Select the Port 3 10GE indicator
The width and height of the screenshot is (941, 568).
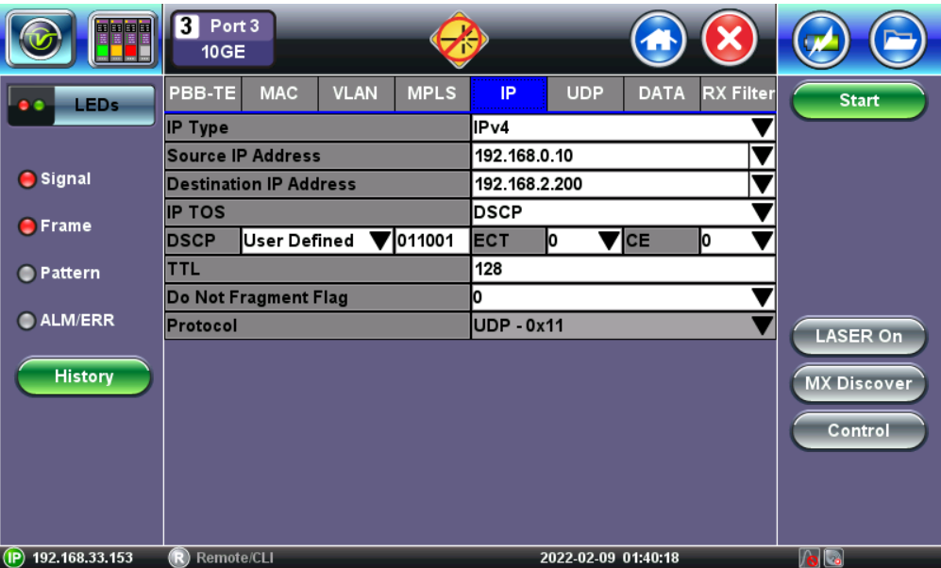[224, 39]
